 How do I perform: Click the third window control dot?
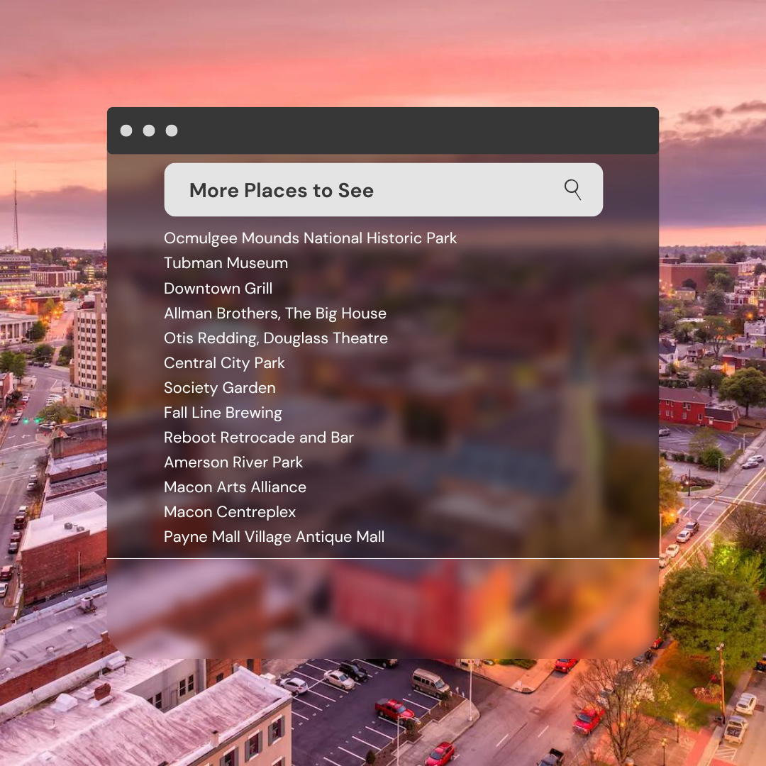[x=172, y=131]
